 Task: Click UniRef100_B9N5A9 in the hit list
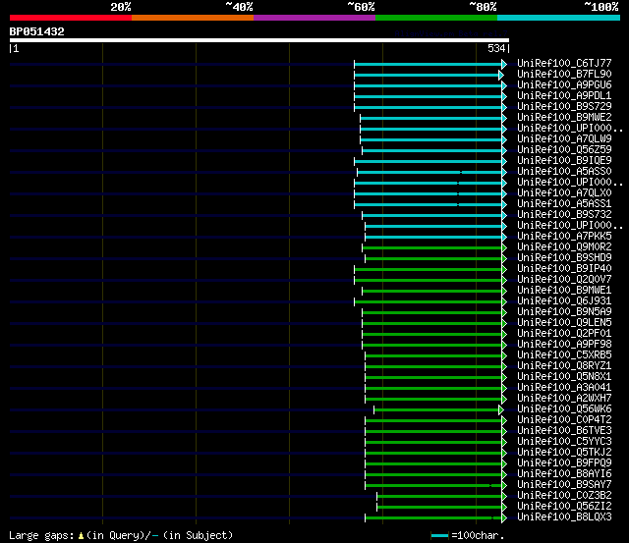564,312
